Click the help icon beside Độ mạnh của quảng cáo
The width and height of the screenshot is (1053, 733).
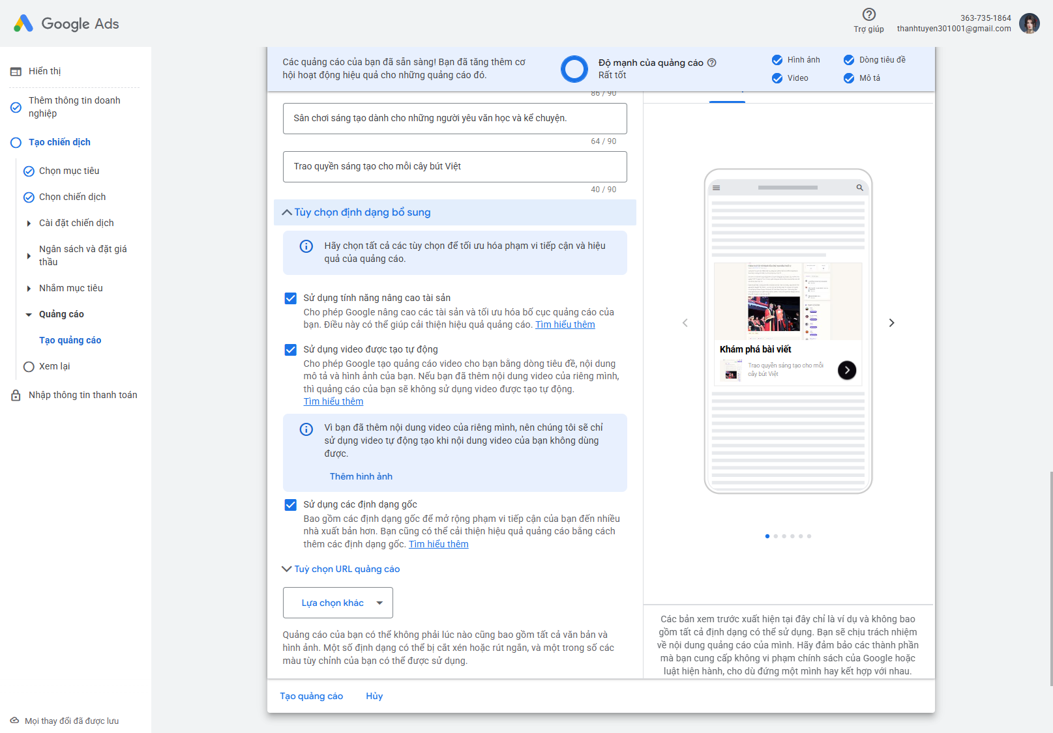pos(712,63)
